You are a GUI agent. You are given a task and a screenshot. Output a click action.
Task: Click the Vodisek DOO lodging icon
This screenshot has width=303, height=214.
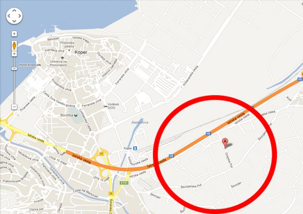point(105,106)
